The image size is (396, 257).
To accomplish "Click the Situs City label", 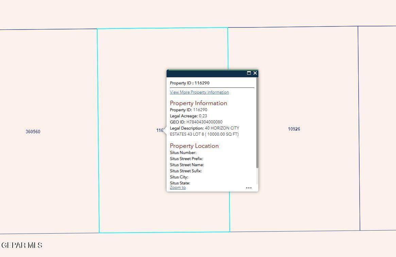I will (179, 177).
